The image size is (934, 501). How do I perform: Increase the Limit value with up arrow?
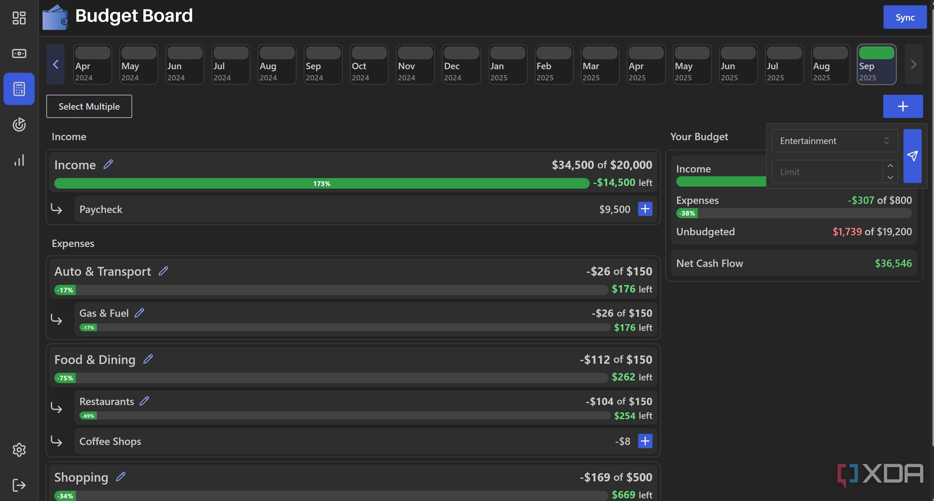coord(890,165)
